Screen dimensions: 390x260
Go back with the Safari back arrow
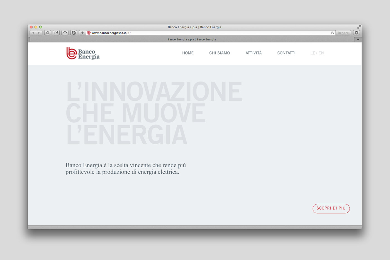(33, 33)
